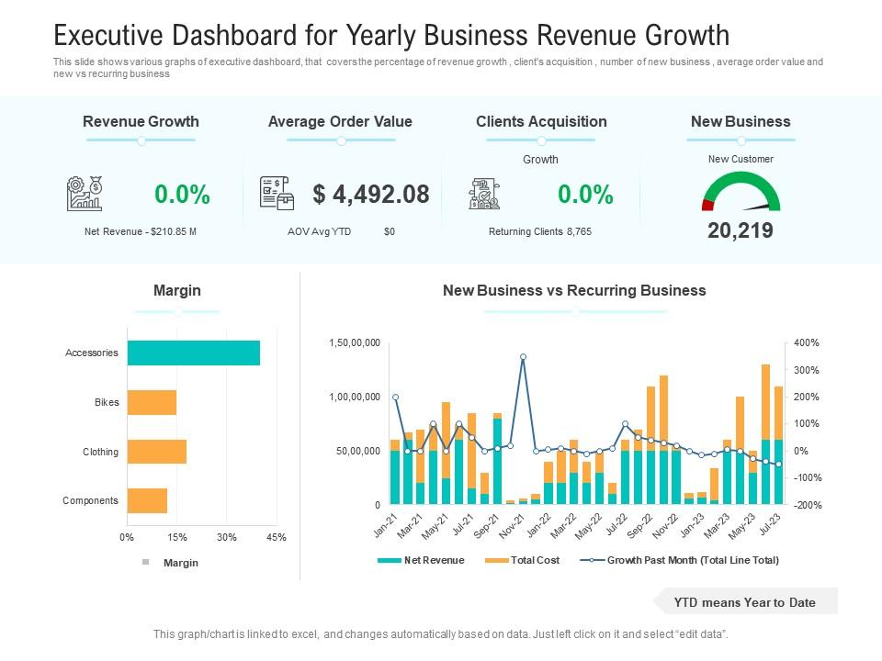Click the Total Cost legend label
The height and width of the screenshot is (661, 882).
click(x=535, y=560)
